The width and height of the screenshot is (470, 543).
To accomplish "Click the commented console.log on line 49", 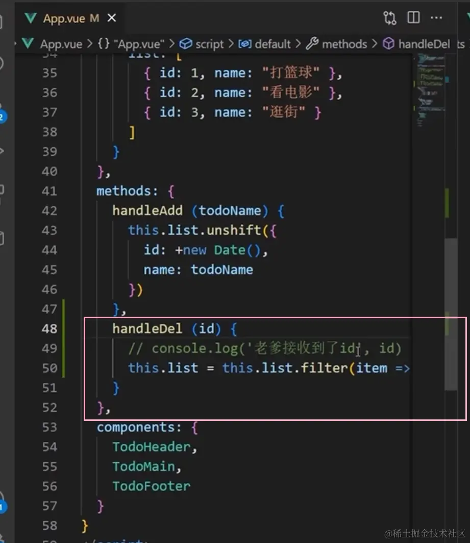I will [x=264, y=348].
